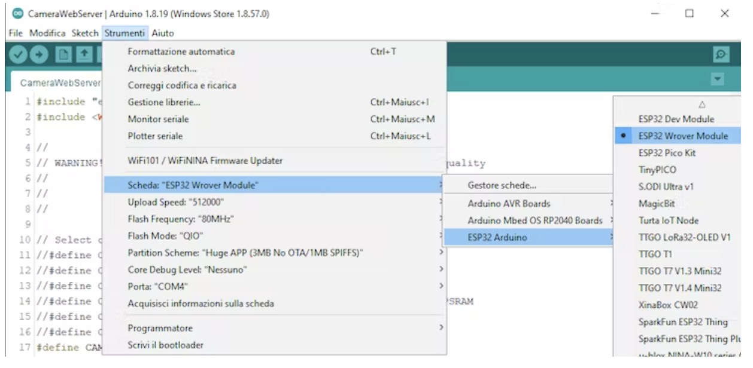Open the Sketch menu

pos(83,33)
